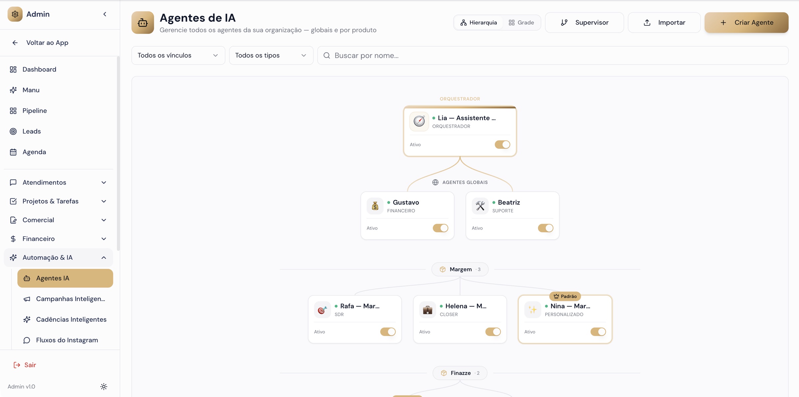Screen dimensions: 799x397
Task: Click Helena briefcase avatar icon
Action: pyautogui.click(x=427, y=310)
